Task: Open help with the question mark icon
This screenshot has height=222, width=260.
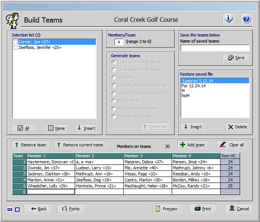Action: click(x=246, y=19)
